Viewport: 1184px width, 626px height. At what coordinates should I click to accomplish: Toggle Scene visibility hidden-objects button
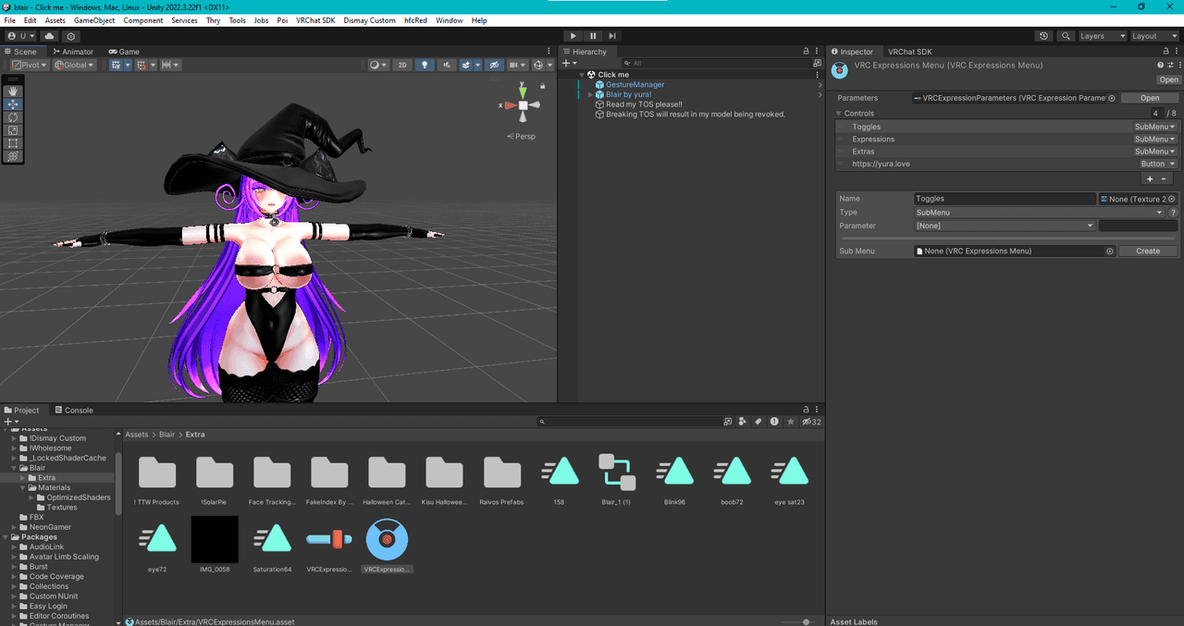coord(495,65)
